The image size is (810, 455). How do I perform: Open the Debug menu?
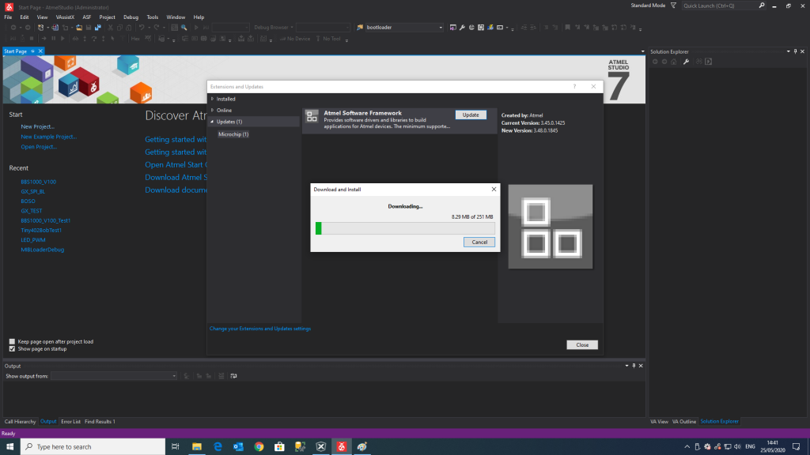point(131,17)
